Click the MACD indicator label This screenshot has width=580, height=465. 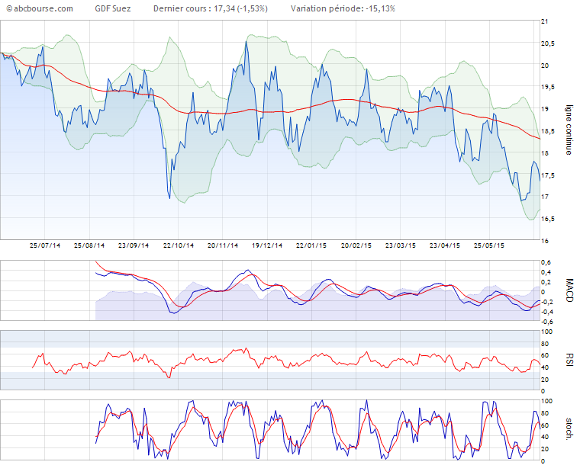point(569,292)
